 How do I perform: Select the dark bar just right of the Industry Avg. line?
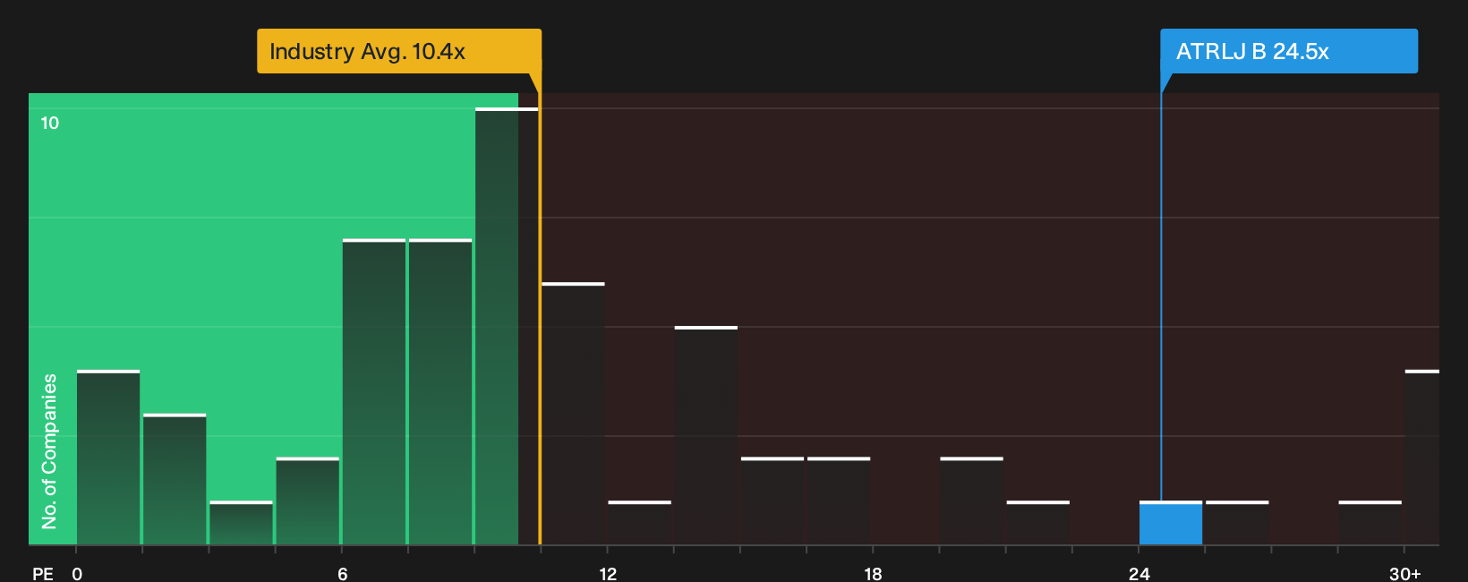pyautogui.click(x=573, y=414)
